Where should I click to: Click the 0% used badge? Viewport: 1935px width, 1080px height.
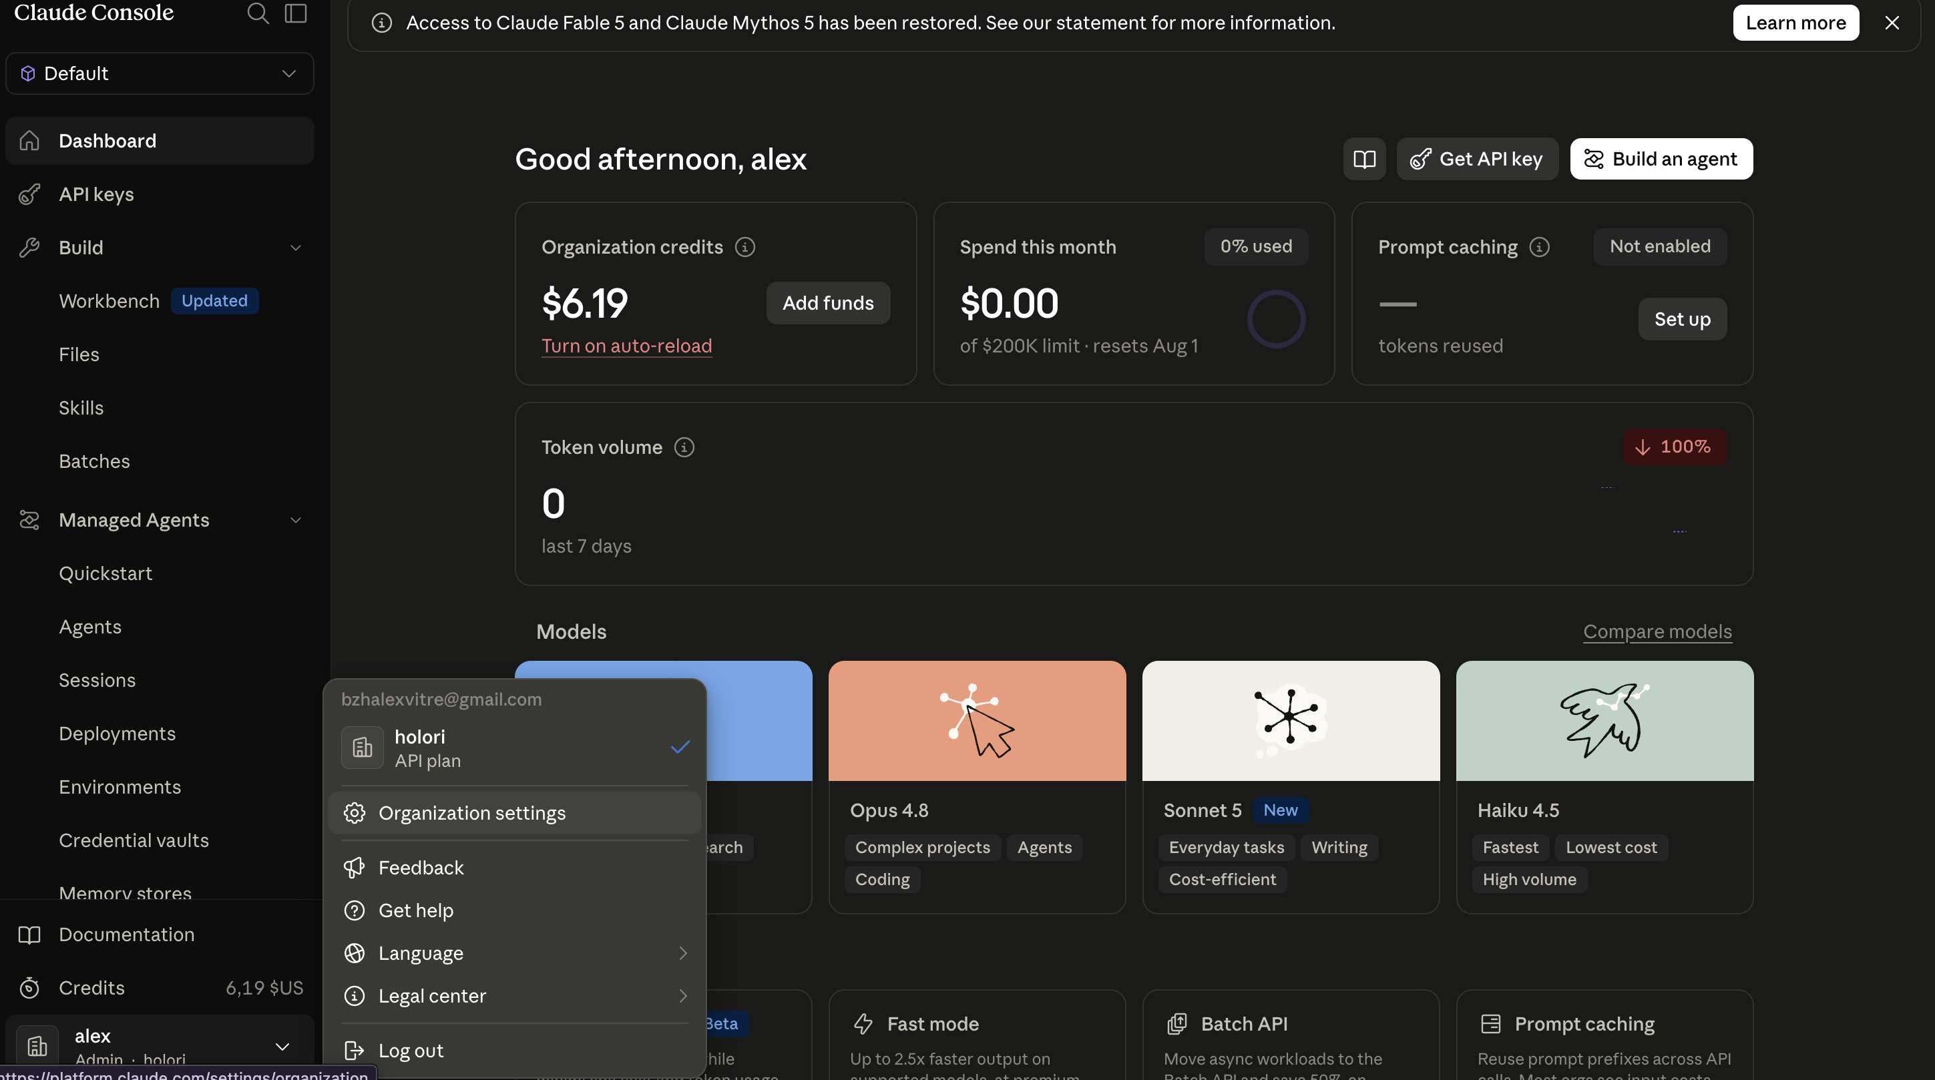click(1256, 246)
